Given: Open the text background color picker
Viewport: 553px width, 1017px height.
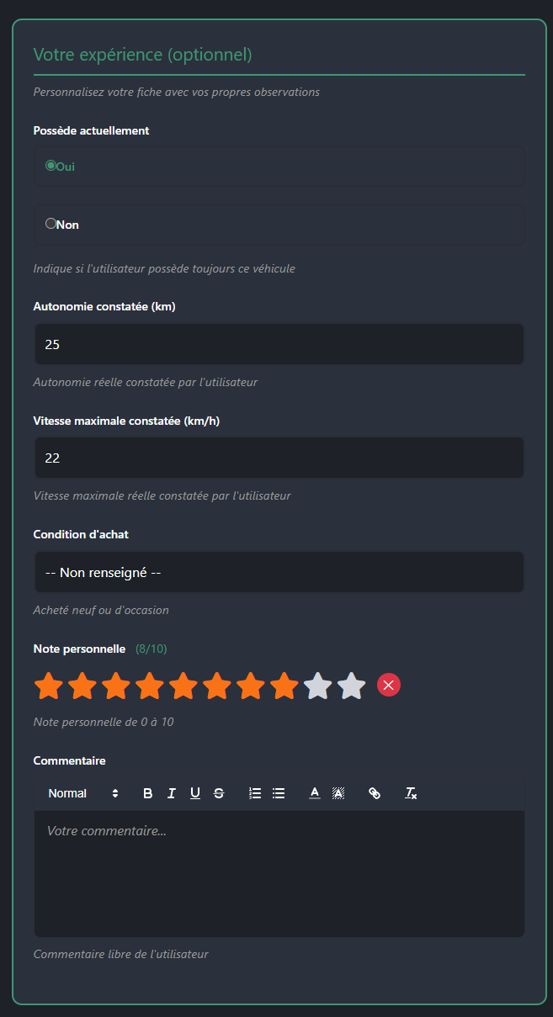Looking at the screenshot, I should tap(338, 793).
